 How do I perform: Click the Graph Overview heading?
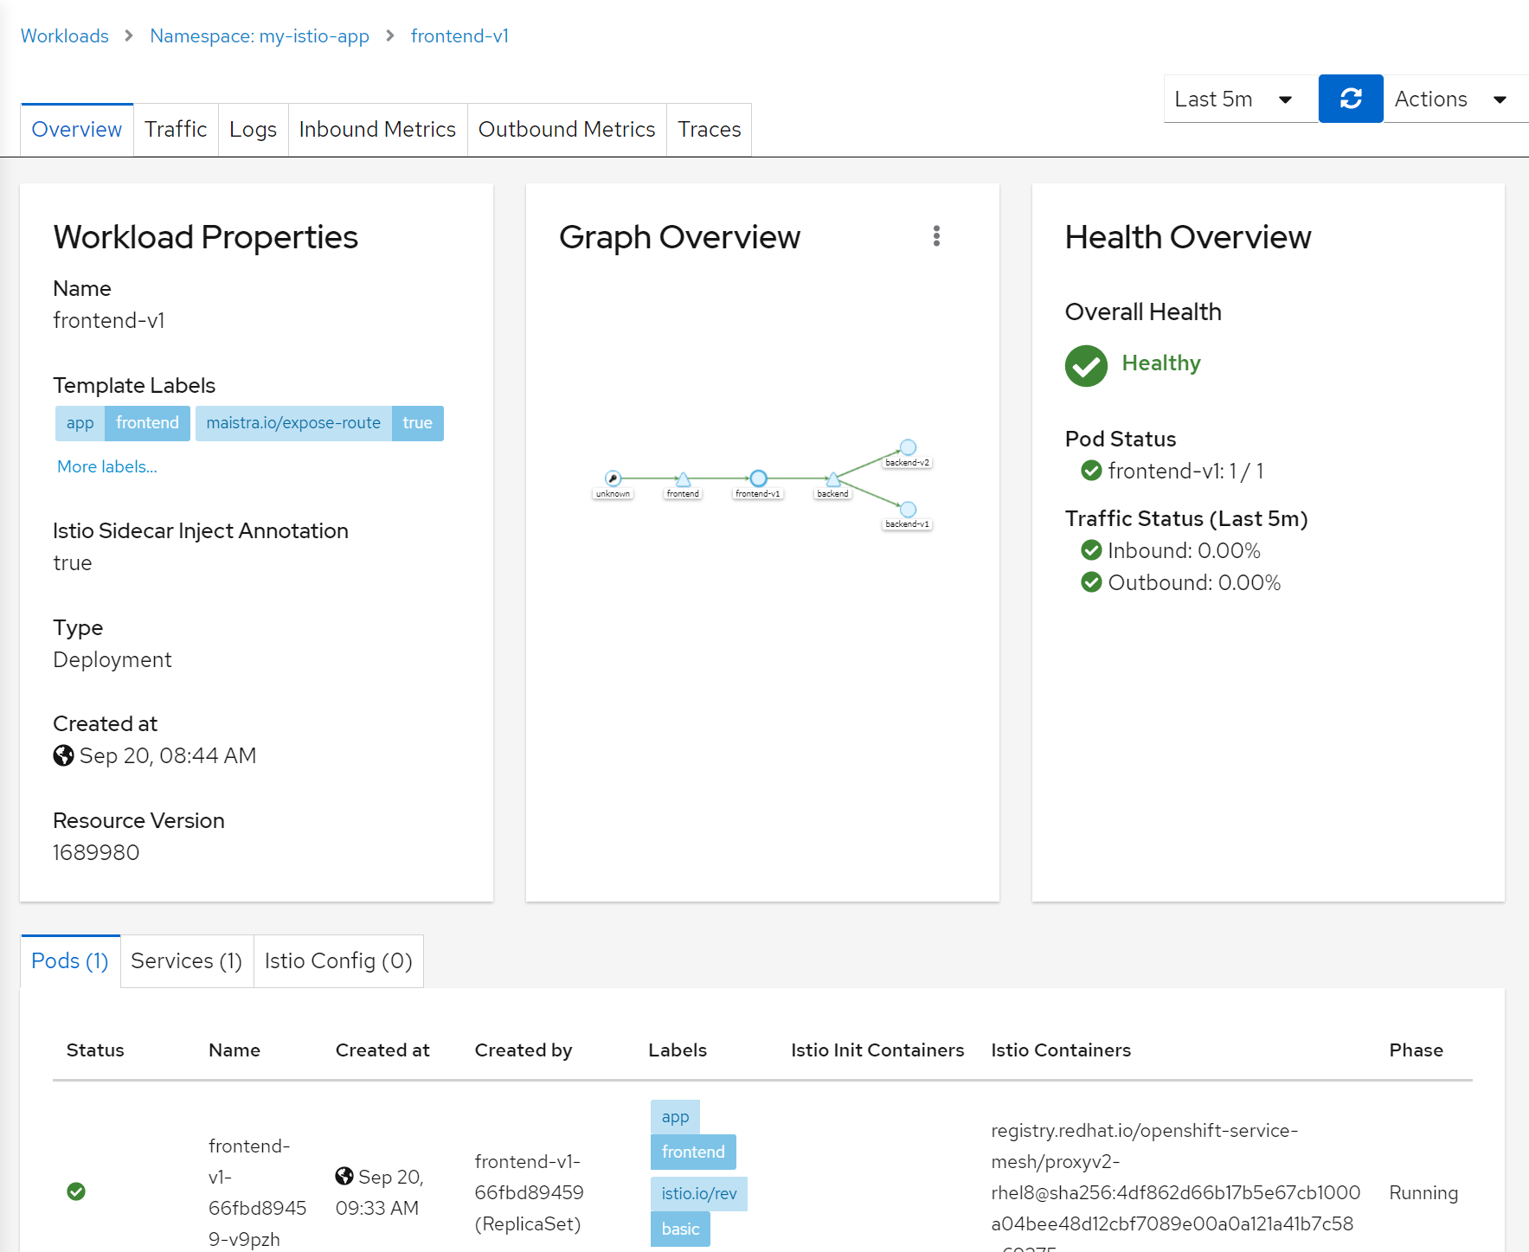(x=679, y=237)
